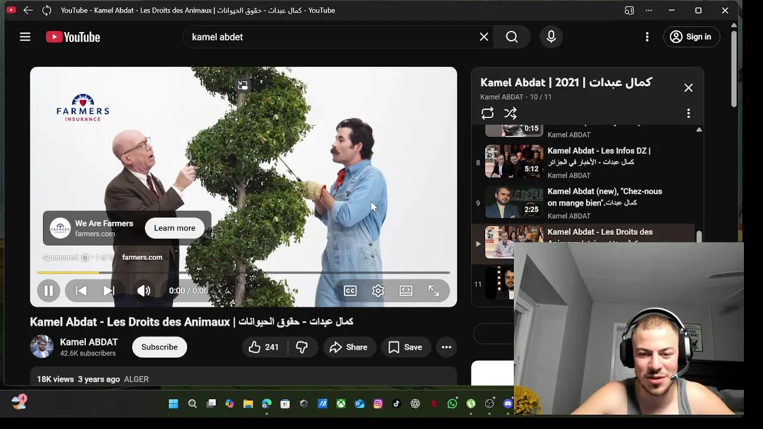Seek on the video progress bar
Screen dimensions: 763x429
pos(243,273)
